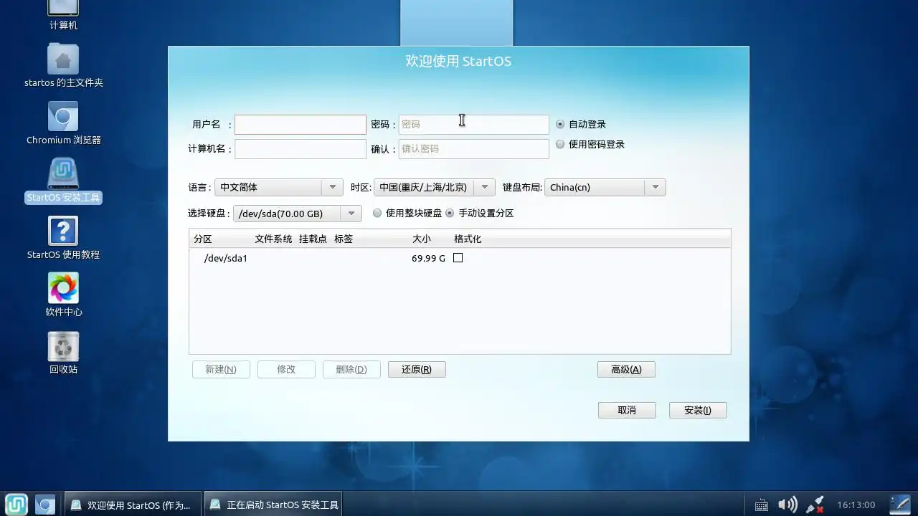This screenshot has height=516, width=918.
Task: Click 安装(I) to start installing
Action: point(698,410)
